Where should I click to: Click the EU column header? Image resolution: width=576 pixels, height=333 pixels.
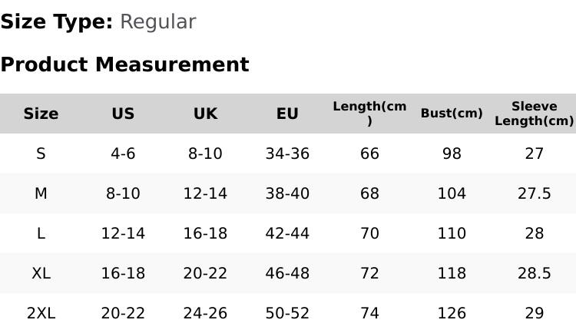(x=287, y=114)
